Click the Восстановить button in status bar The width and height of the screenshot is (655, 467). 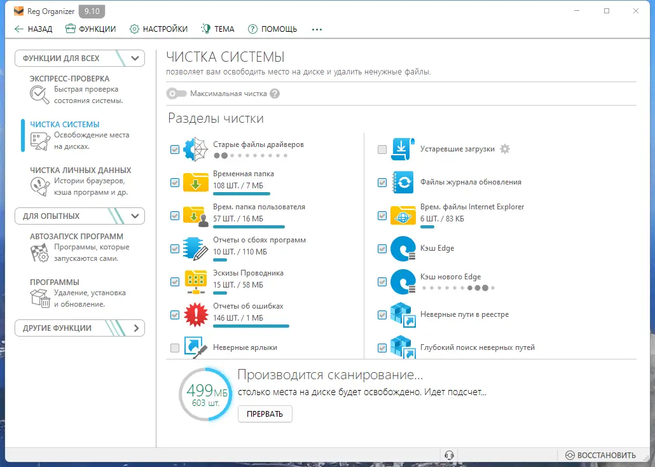[x=601, y=456]
